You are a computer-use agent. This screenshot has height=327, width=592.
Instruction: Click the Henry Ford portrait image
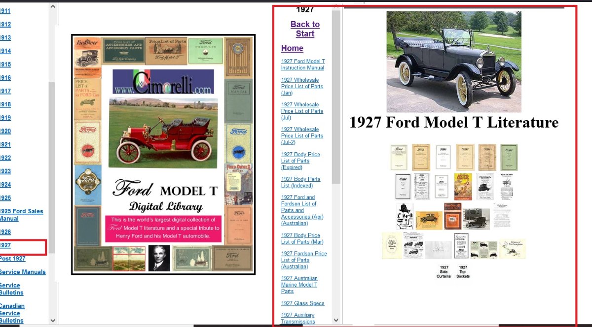pos(159,258)
